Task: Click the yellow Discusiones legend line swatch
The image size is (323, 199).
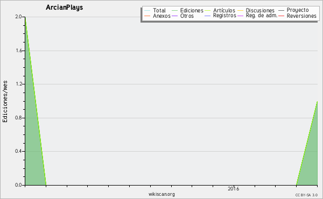Action: click(241, 11)
